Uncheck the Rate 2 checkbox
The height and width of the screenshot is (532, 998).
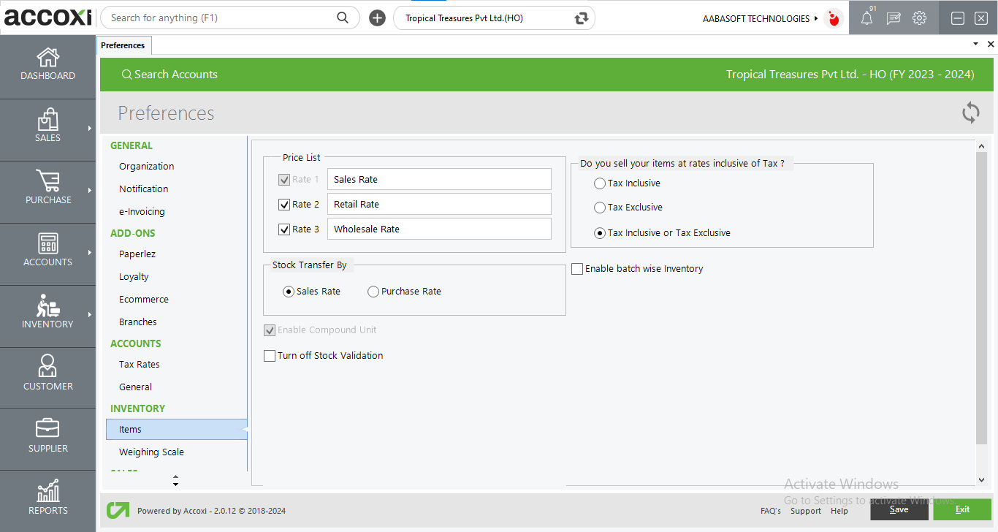point(284,205)
